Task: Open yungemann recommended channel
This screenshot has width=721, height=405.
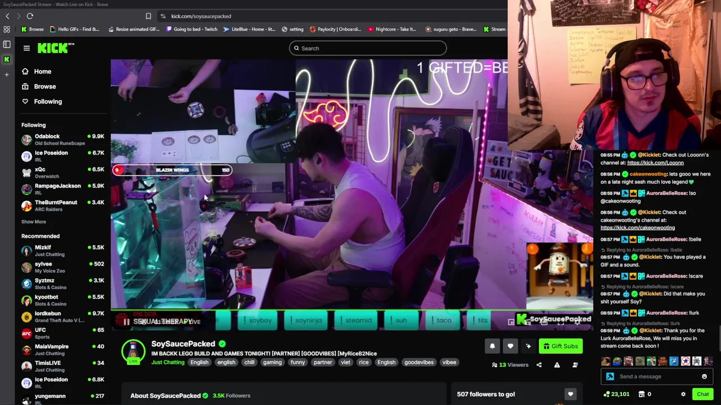Action: click(x=62, y=399)
